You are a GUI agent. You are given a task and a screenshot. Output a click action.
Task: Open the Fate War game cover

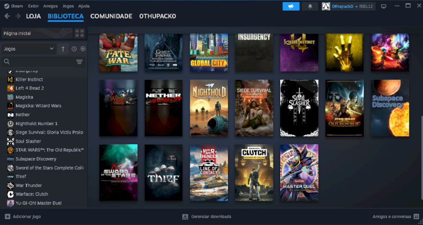click(118, 52)
